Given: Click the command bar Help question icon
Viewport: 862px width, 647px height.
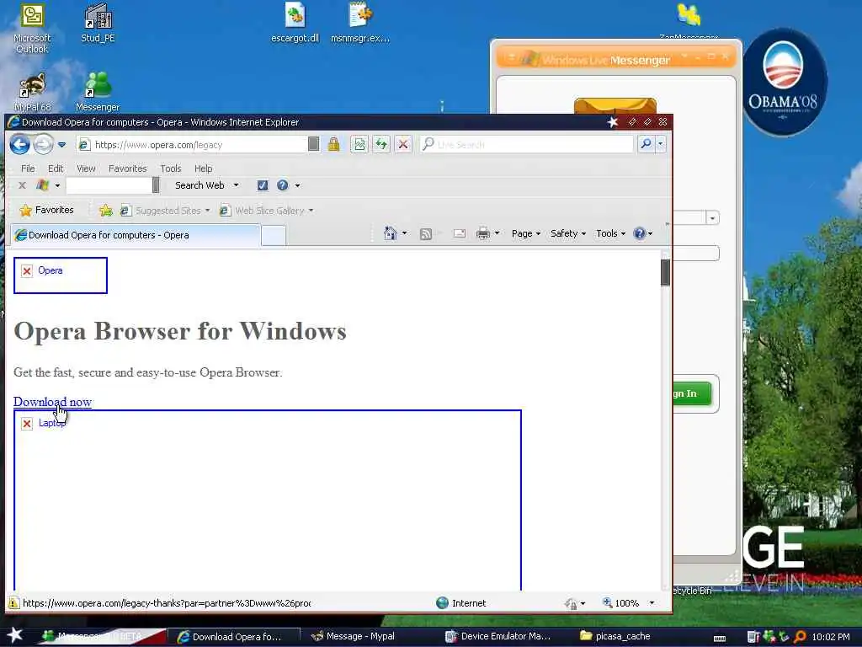Looking at the screenshot, I should [x=639, y=233].
